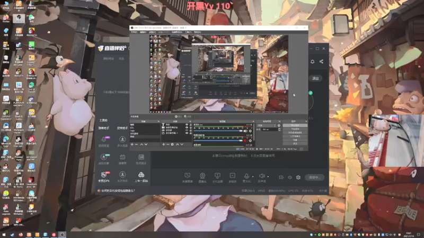424x238 pixels.
Task: Click first streaming button in OBS controls
Action: point(295,125)
